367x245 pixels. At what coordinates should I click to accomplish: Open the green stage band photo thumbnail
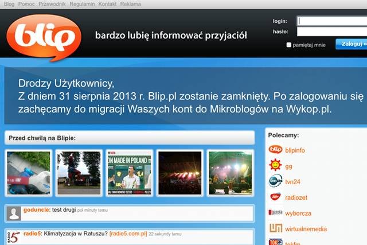[231, 173]
